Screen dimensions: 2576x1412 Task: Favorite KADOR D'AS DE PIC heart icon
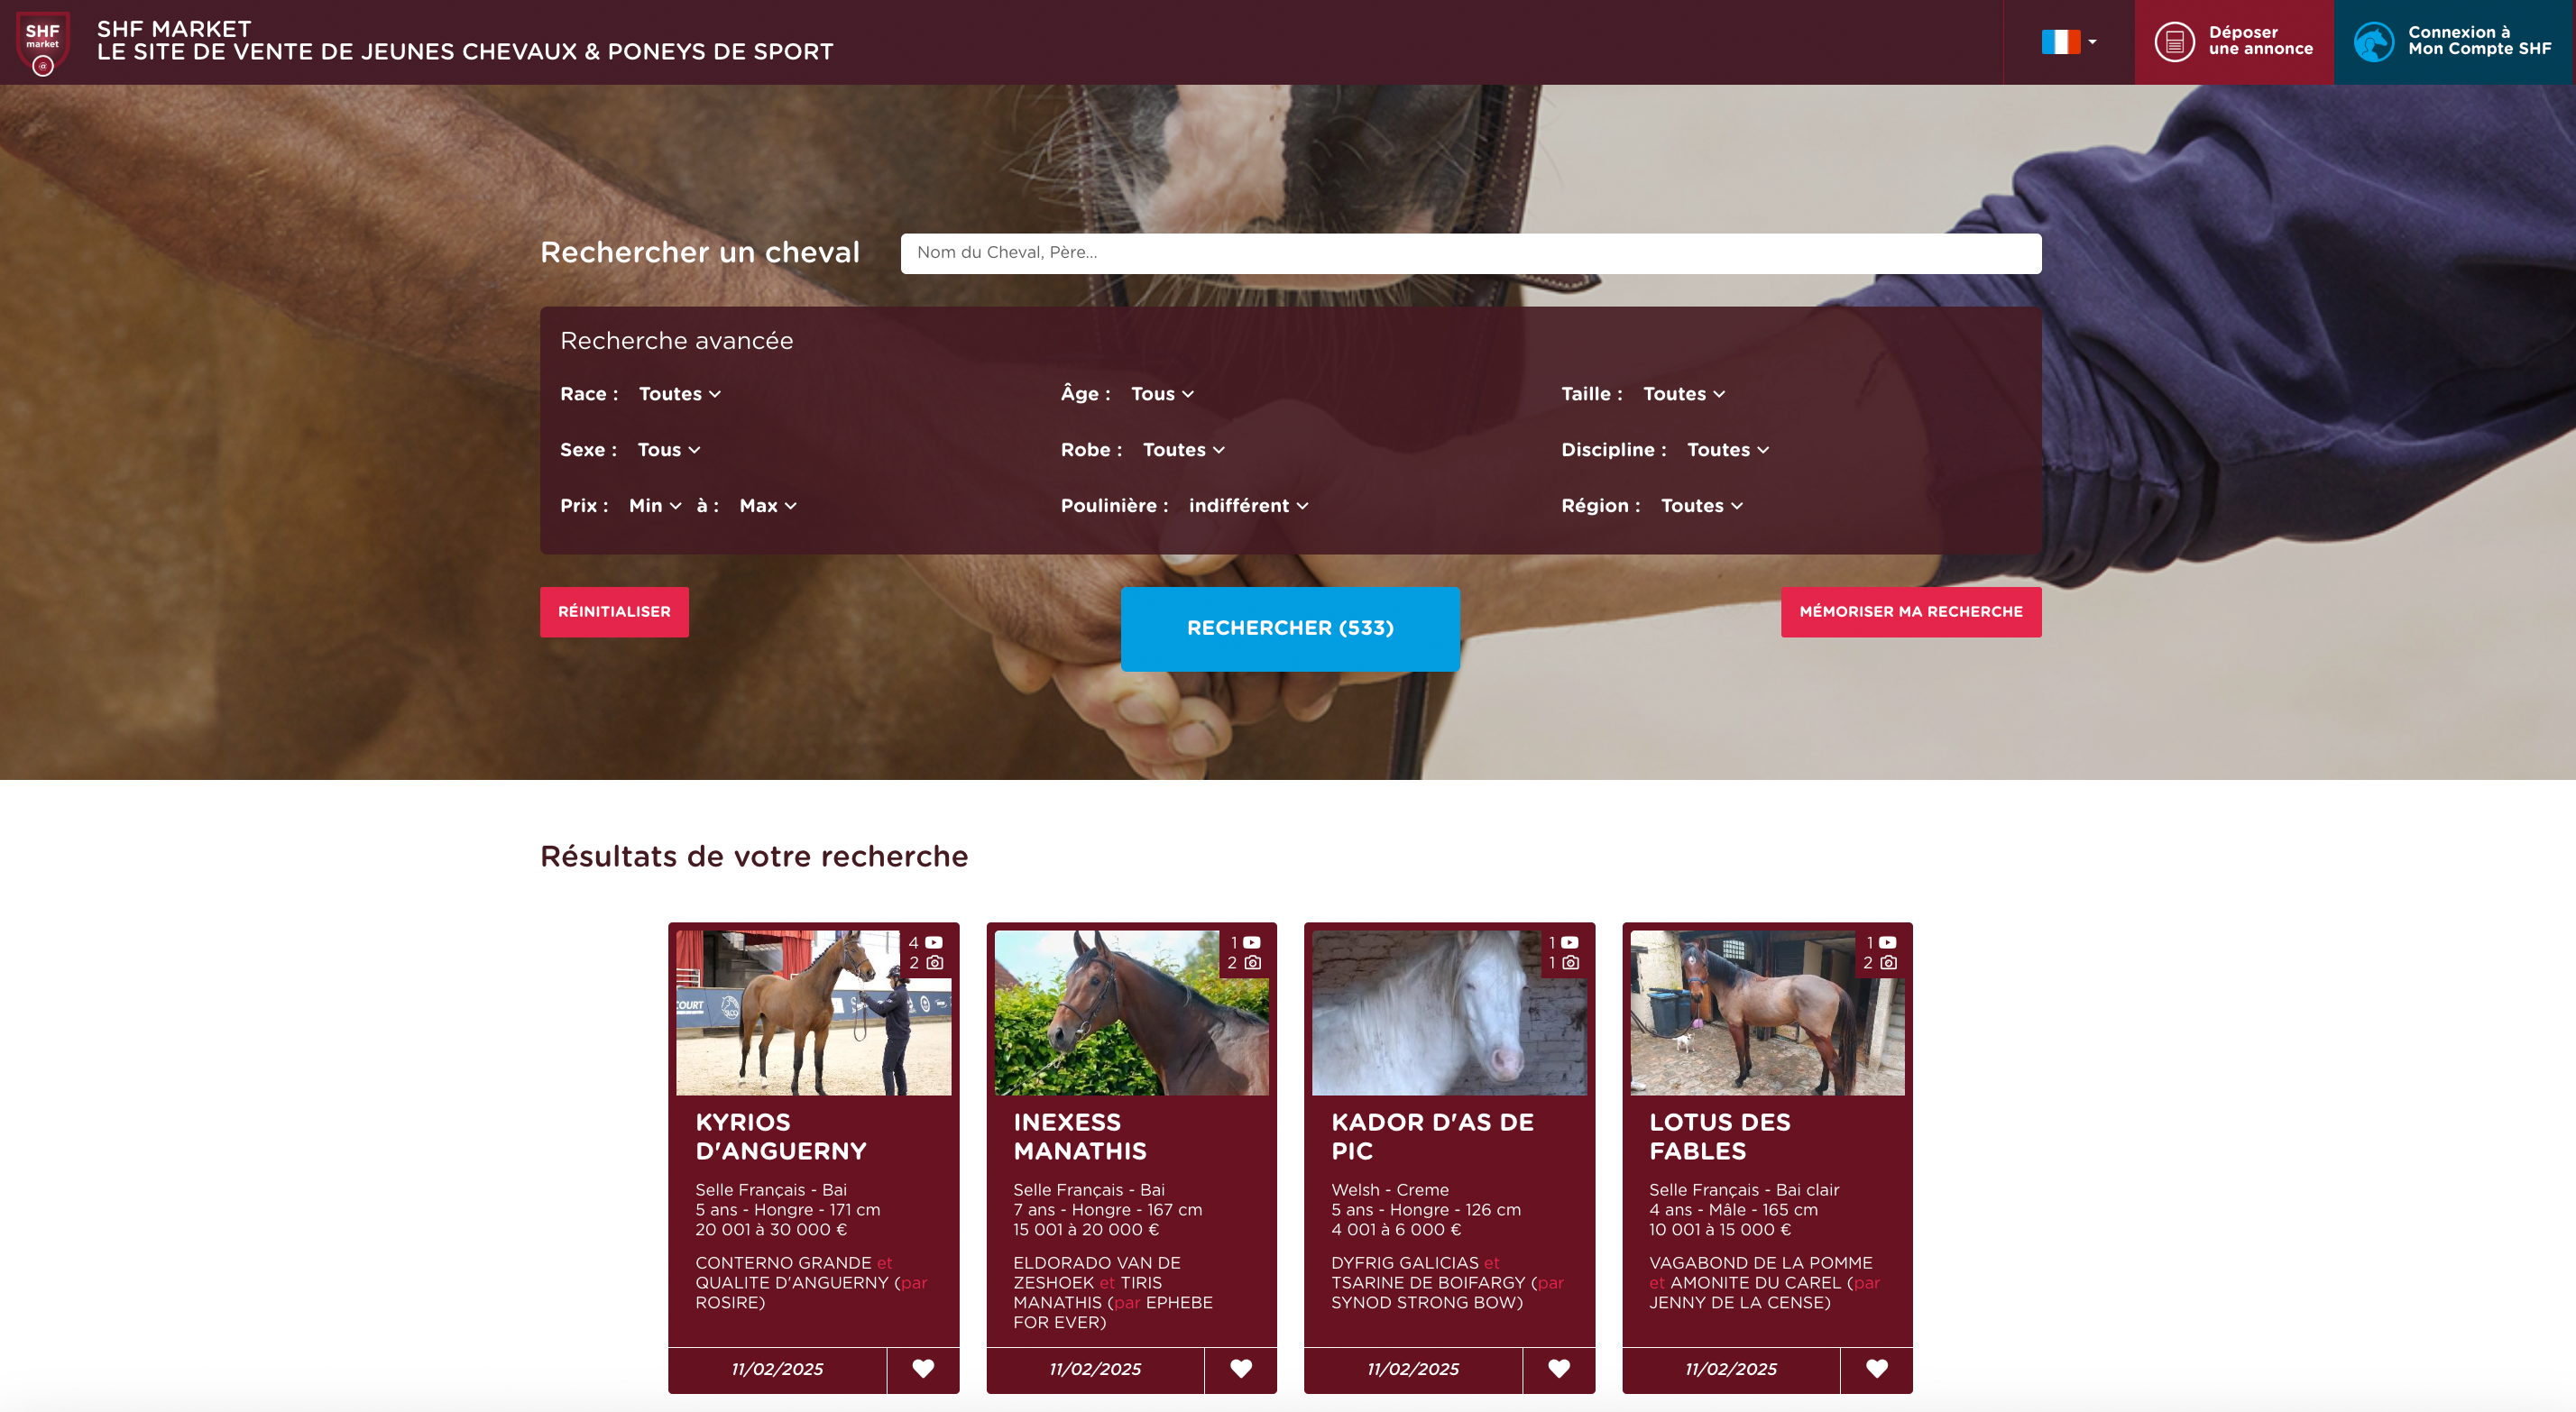[x=1559, y=1368]
